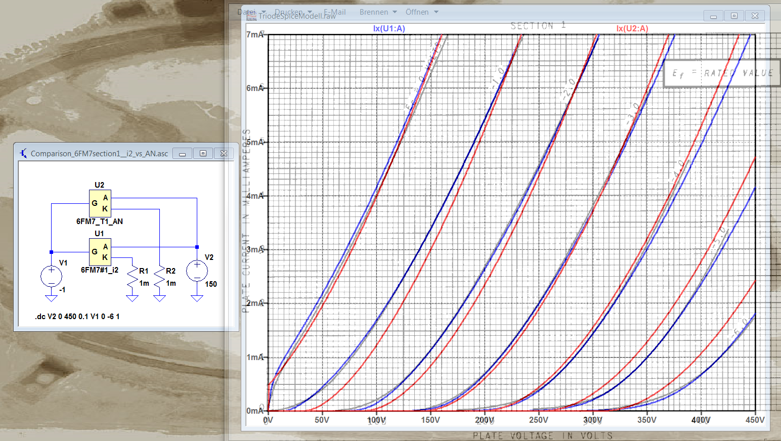Image resolution: width=781 pixels, height=441 pixels.
Task: Click the blue junction node left of U1 grid
Action: coord(51,252)
